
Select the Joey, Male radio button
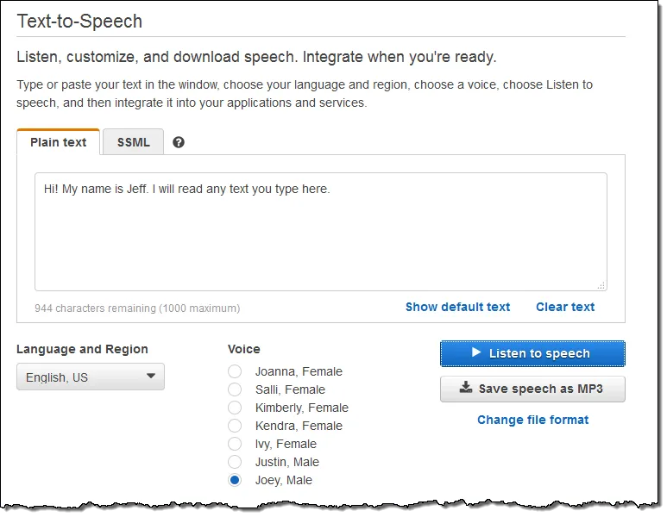click(235, 480)
